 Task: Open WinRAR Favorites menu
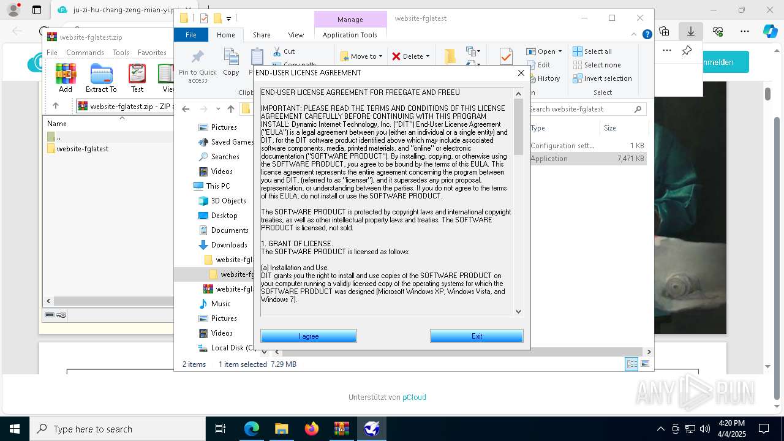click(x=152, y=53)
